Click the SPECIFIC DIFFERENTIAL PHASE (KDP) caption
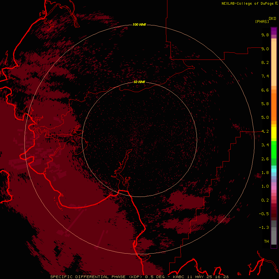This screenshot has width=279, height=279. [x=97, y=277]
